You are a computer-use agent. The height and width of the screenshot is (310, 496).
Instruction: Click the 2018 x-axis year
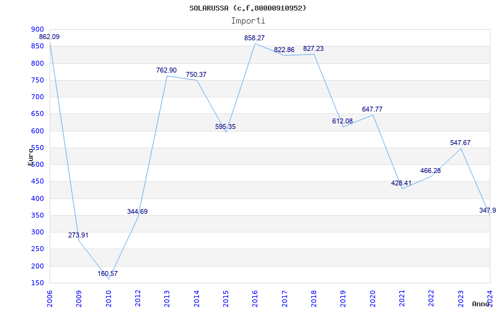pos(314,299)
